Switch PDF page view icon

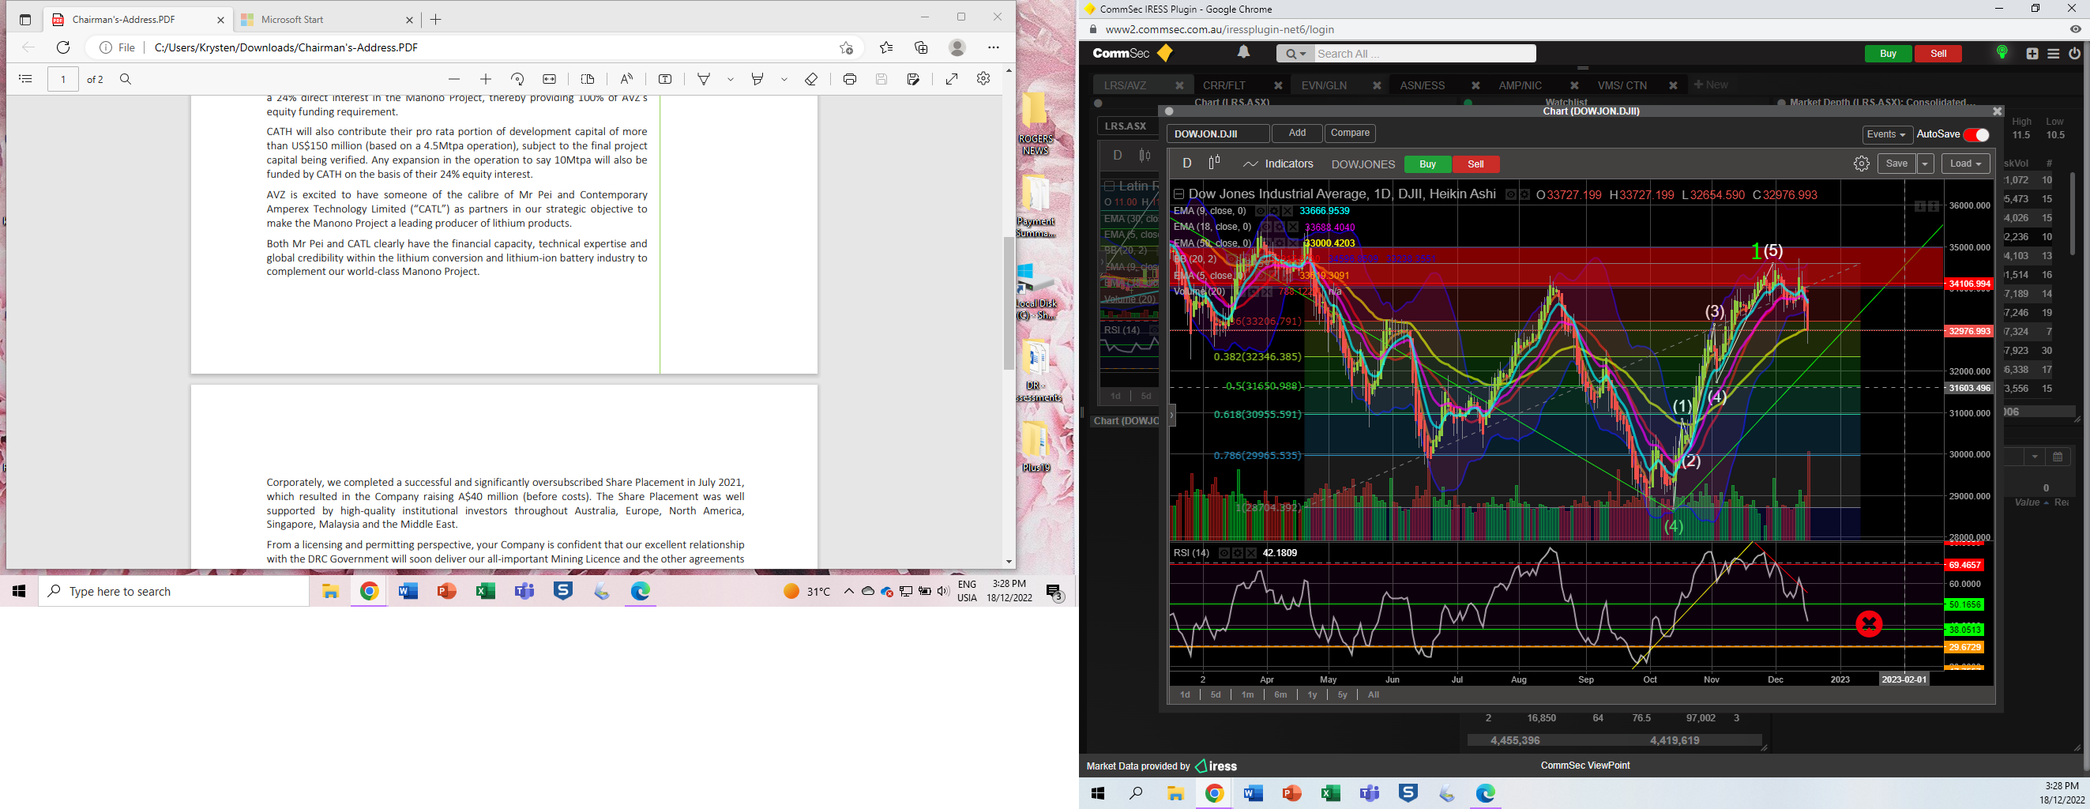click(x=588, y=79)
